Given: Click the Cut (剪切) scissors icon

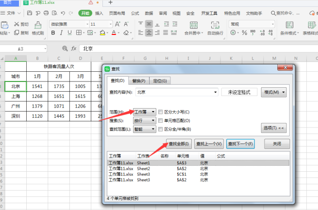Looking at the screenshot, I should (17, 24).
